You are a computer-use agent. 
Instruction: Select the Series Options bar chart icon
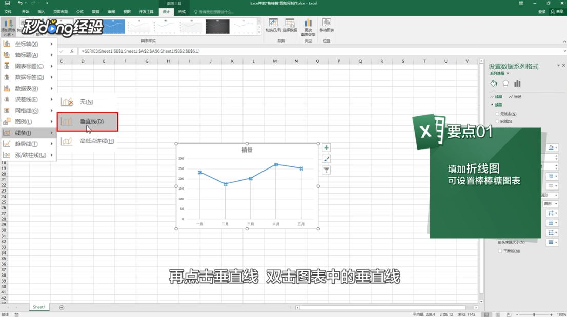pos(517,83)
